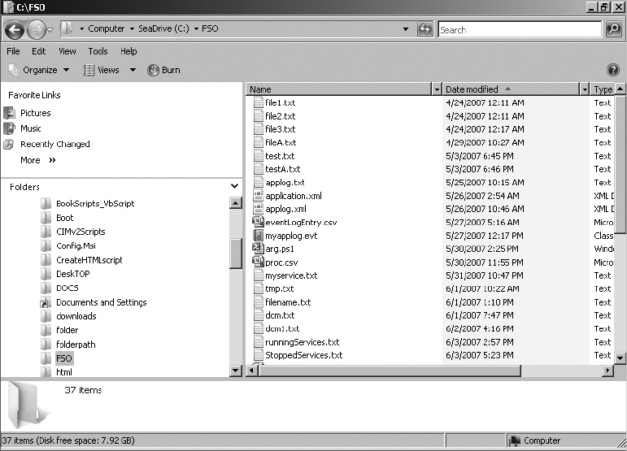Open the Pictures favorite link
The image size is (627, 451).
click(28, 113)
